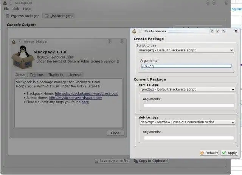Click the pin icon next to Preferences title
The width and height of the screenshot is (242, 175).
(x=140, y=31)
